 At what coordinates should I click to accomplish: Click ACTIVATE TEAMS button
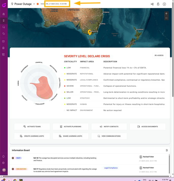pyautogui.click(x=32, y=126)
